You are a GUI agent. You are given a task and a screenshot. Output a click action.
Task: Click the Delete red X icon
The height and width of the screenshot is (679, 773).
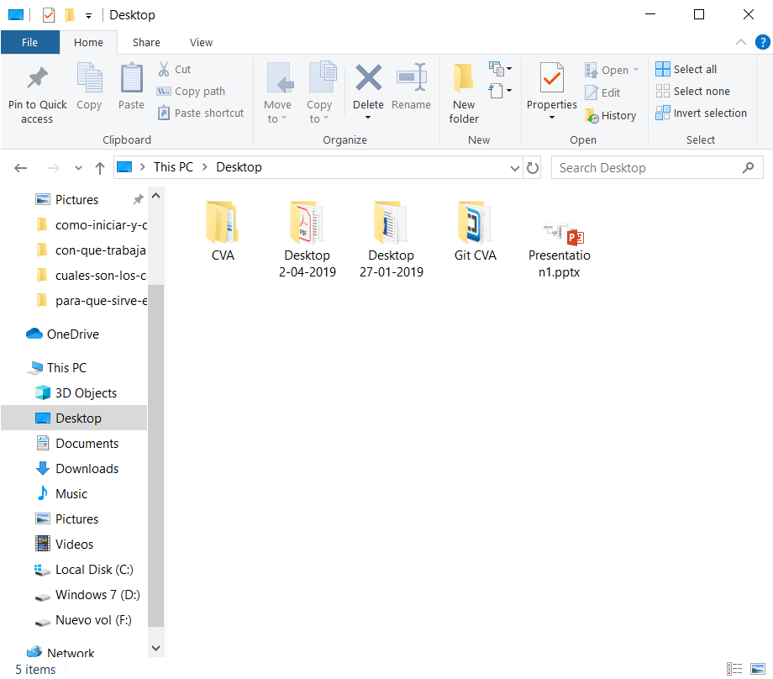tap(368, 78)
